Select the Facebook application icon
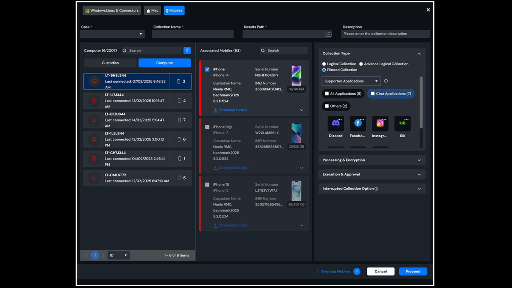Image resolution: width=512 pixels, height=288 pixels. tap(358, 124)
